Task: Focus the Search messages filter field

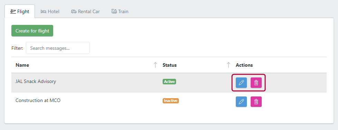Action: [x=58, y=48]
